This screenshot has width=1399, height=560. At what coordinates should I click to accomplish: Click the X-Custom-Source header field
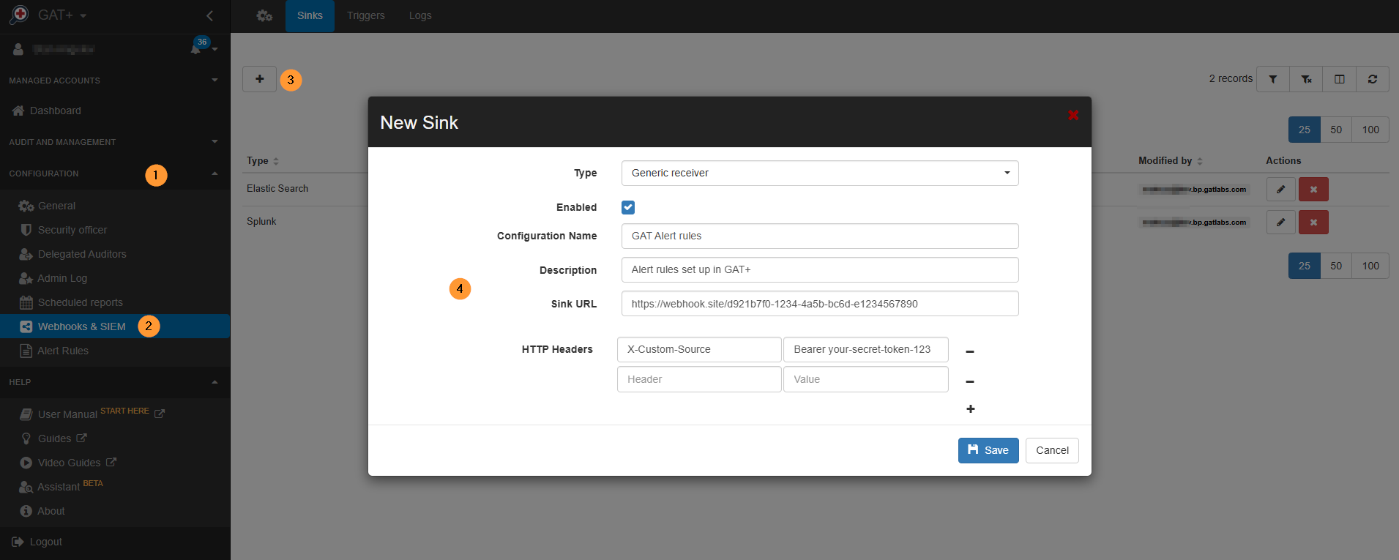699,349
